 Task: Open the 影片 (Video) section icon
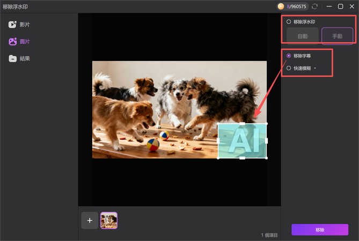12,25
